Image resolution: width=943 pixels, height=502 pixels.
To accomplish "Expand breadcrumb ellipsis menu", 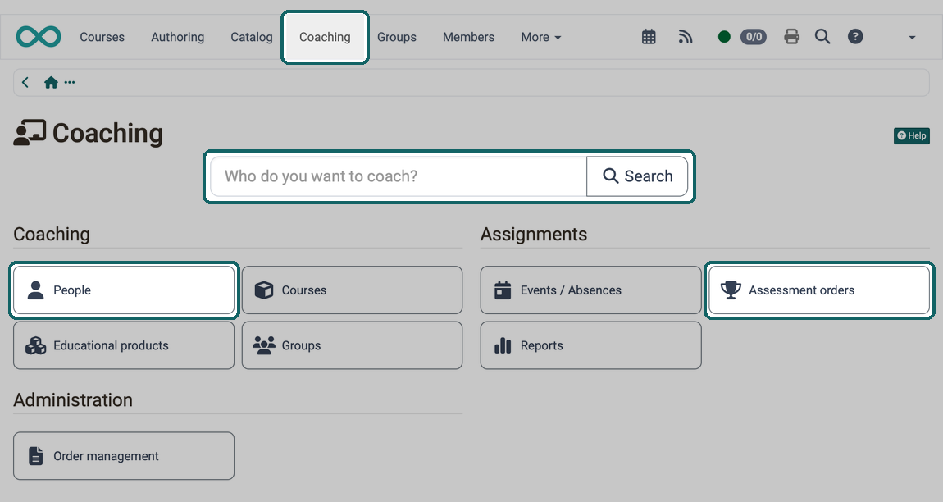I will tap(70, 83).
